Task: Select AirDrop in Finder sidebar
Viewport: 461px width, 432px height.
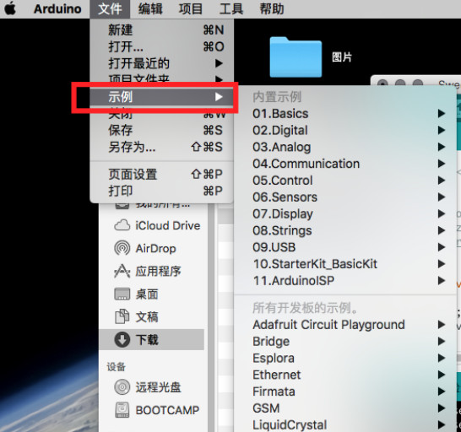Action: coord(145,248)
